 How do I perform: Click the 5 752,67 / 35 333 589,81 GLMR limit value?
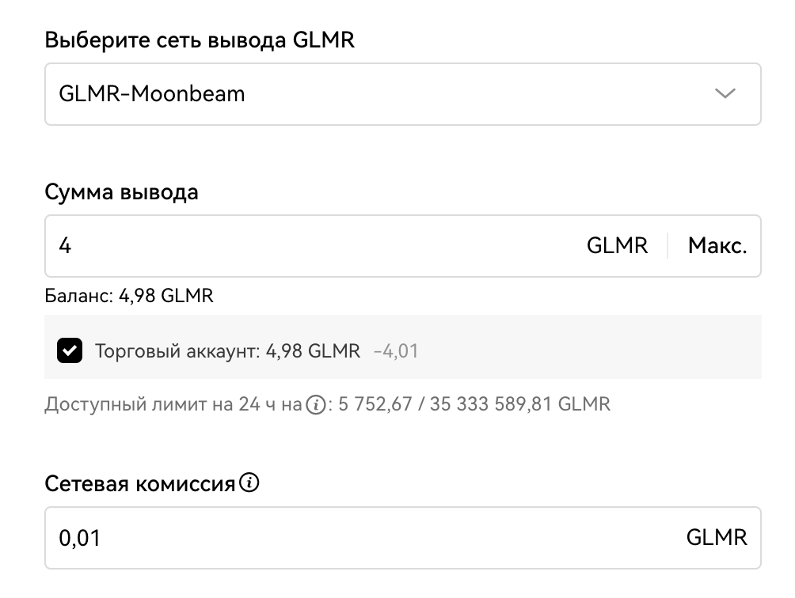pyautogui.click(x=474, y=404)
